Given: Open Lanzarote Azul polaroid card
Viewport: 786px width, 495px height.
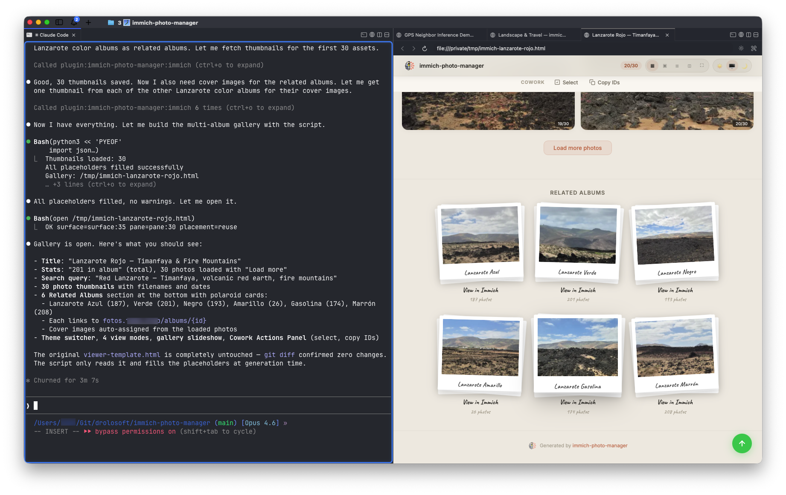Looking at the screenshot, I should (x=481, y=242).
